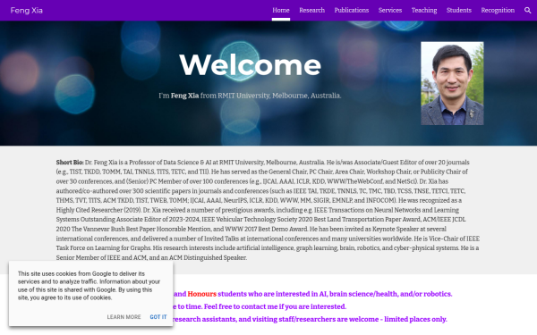The image size is (537, 335).
Task: Click the 'Short Bio:' label
Action: (x=70, y=162)
